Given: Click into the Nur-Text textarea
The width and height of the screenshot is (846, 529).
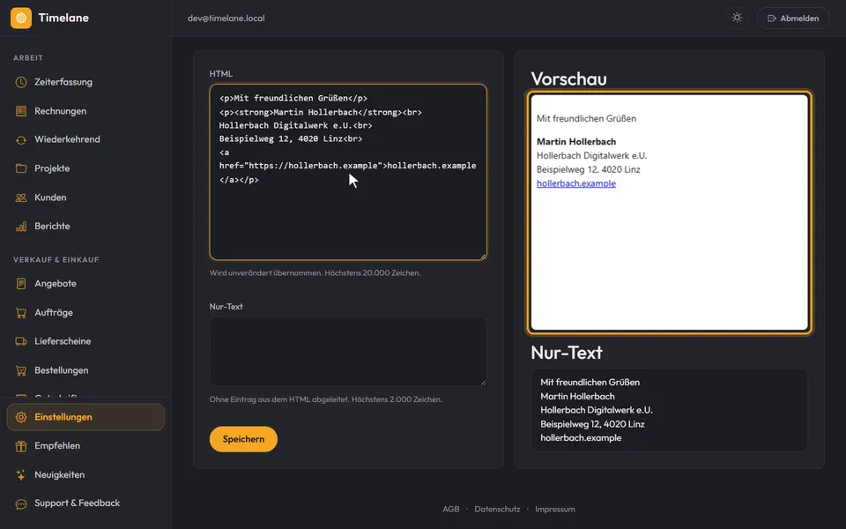Looking at the screenshot, I should coord(348,352).
